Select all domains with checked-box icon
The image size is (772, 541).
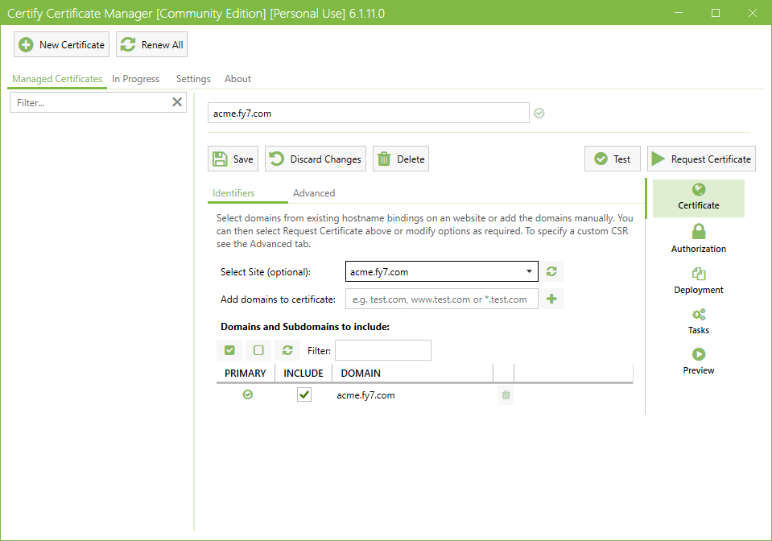coord(229,350)
